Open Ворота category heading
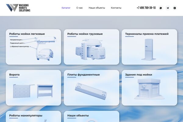This screenshot has width=183, height=122. pos(14,75)
